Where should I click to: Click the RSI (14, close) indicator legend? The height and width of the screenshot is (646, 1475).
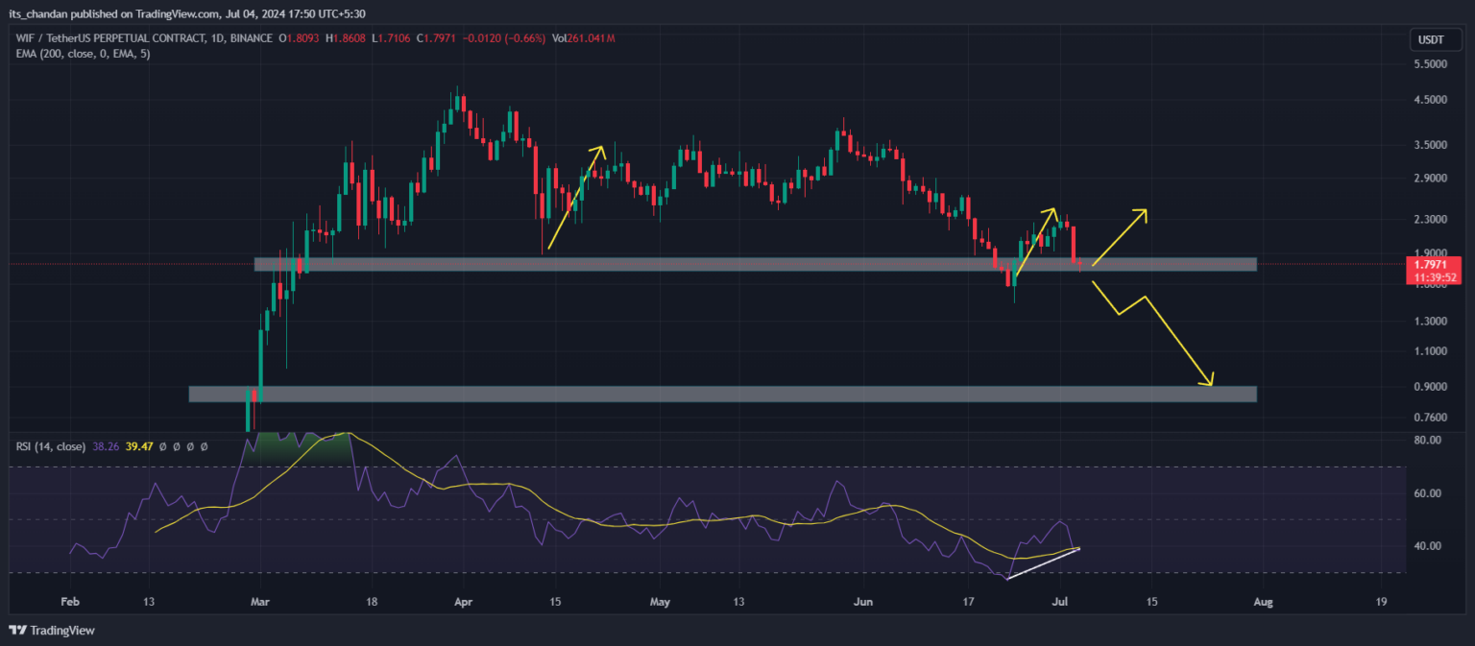point(52,447)
